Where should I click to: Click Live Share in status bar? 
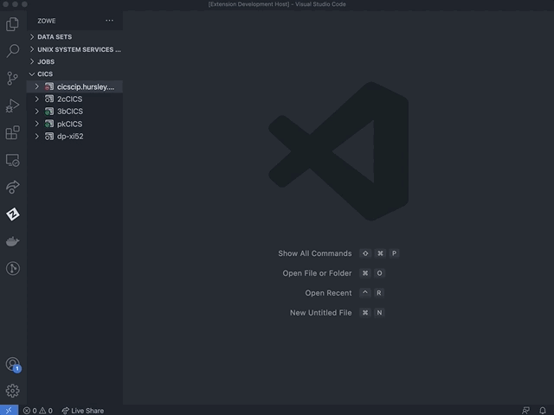(83, 411)
